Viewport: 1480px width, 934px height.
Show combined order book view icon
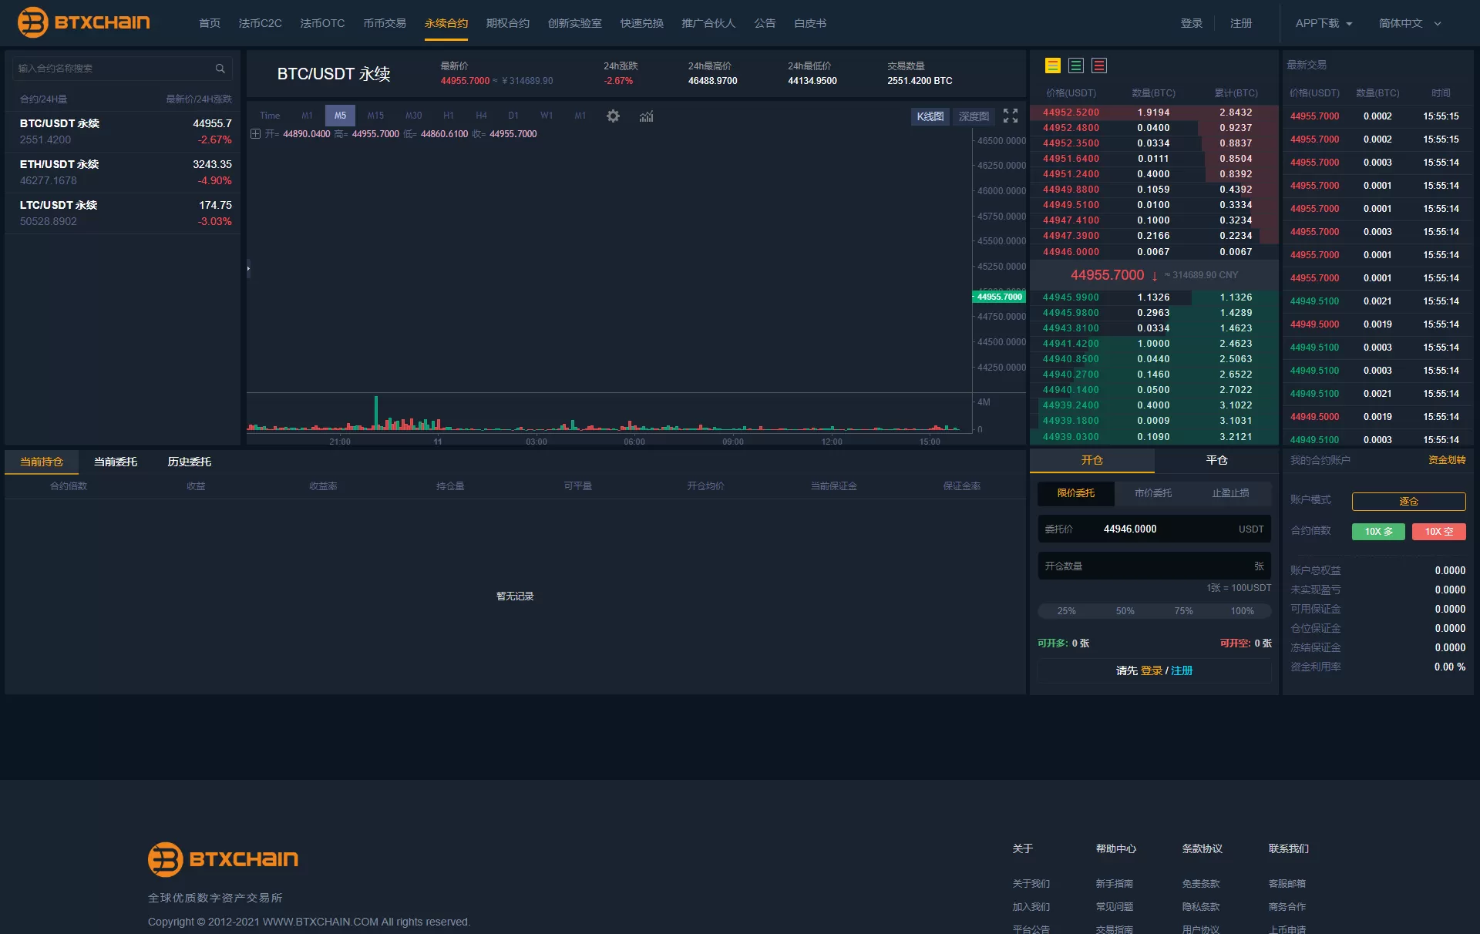point(1052,66)
